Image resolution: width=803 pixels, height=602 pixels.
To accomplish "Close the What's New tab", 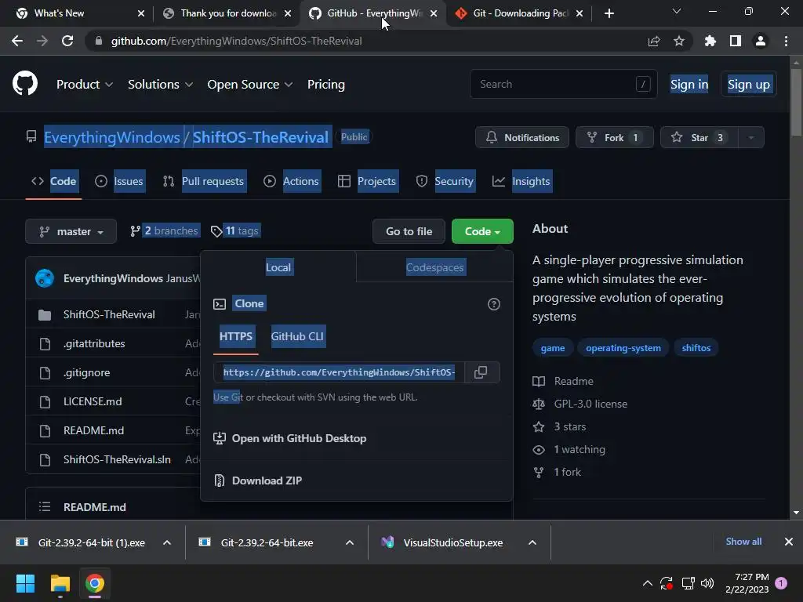I will pos(141,13).
